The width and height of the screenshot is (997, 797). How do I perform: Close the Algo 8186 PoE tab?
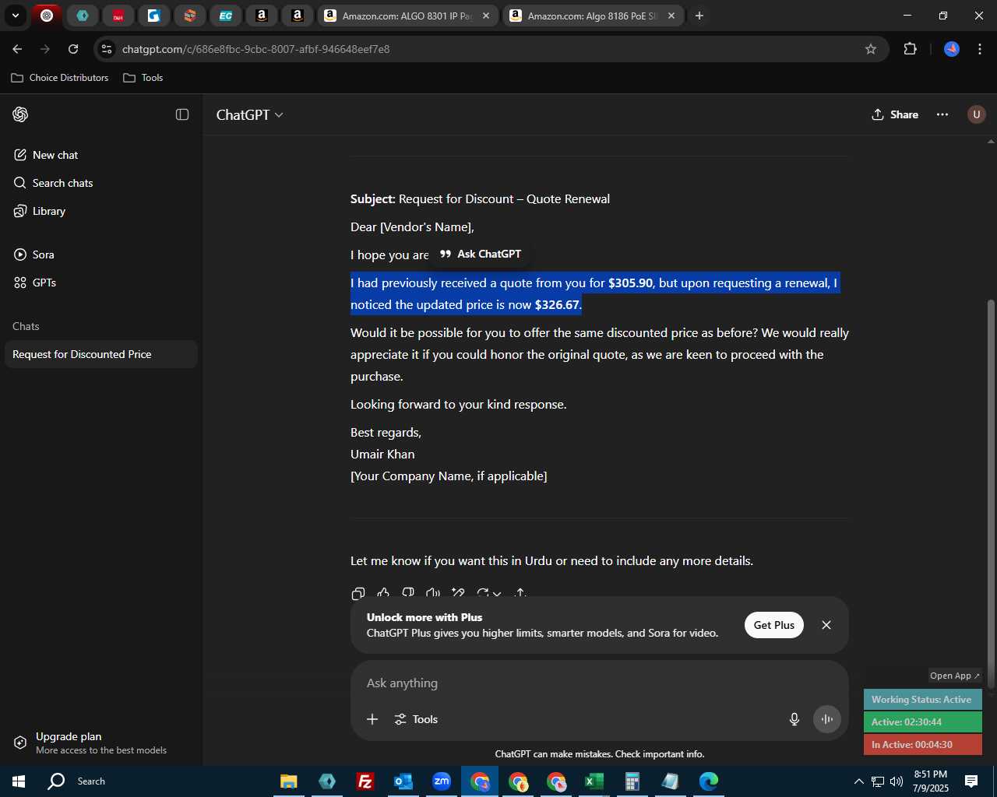point(671,16)
